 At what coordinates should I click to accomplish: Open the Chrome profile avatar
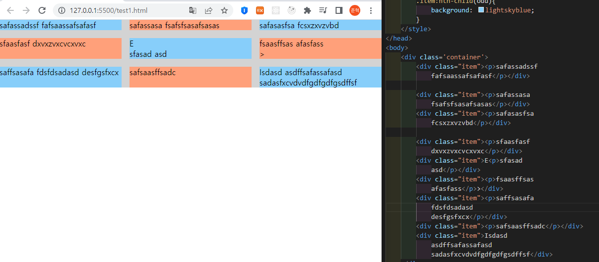point(354,10)
